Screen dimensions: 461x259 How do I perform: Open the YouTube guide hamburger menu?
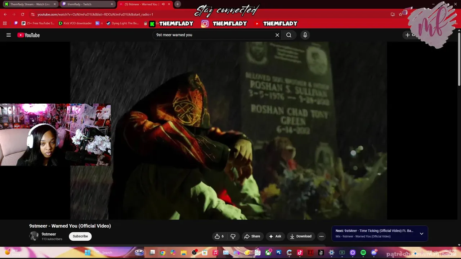[9, 35]
